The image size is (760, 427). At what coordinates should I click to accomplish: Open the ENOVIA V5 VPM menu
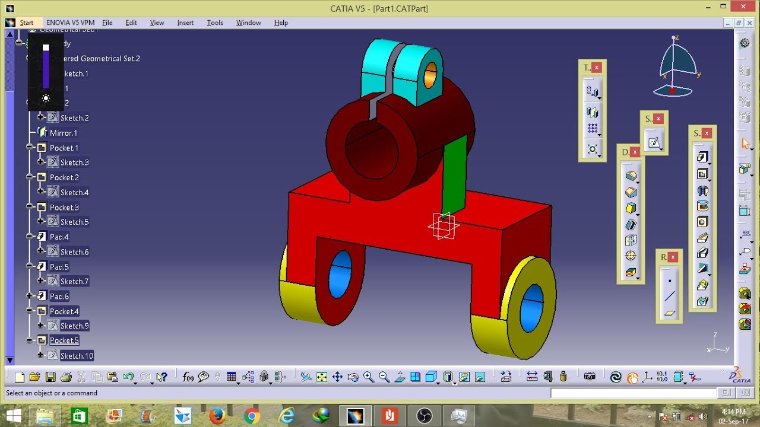(70, 23)
